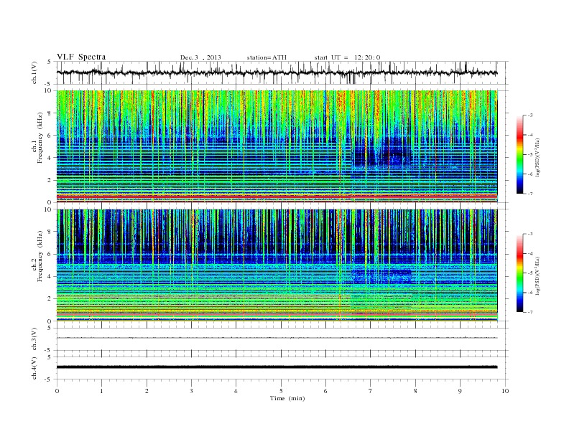
Task: Click the "1" tick on the time axis
Action: [x=101, y=391]
